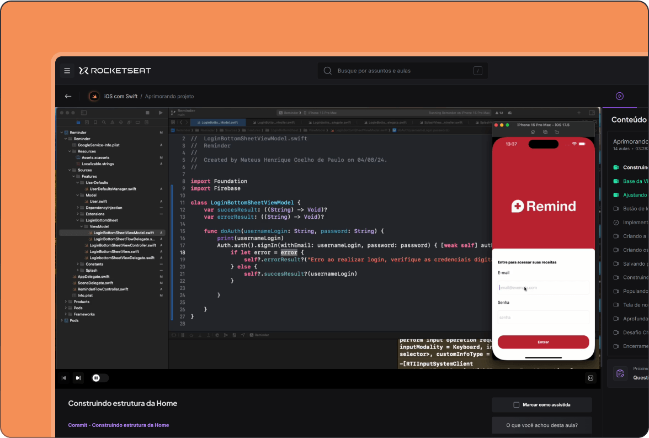
Task: Open the Próximo quiz clipboard icon
Action: 620,374
